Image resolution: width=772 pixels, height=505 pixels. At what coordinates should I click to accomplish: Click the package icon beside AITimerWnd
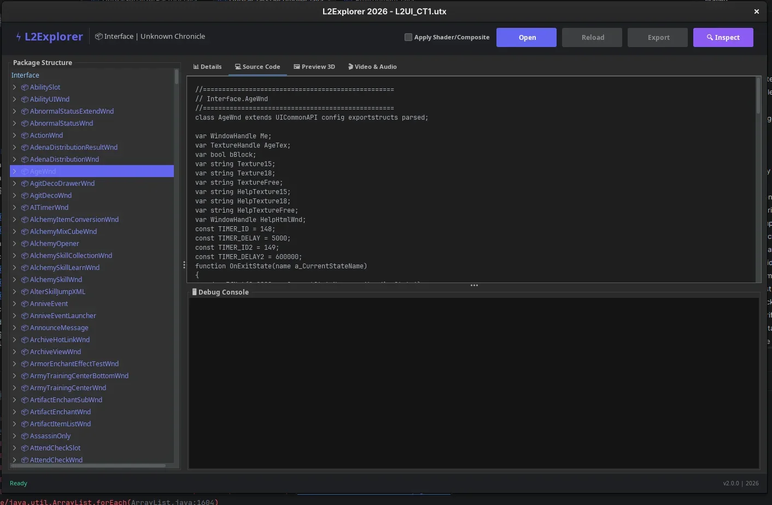click(x=25, y=208)
